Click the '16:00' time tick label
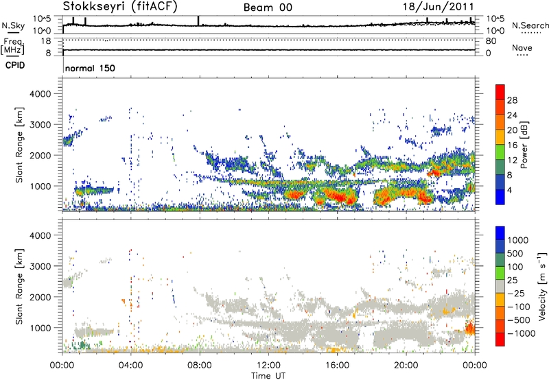Viewport: 549px width, 380px height. click(x=337, y=366)
